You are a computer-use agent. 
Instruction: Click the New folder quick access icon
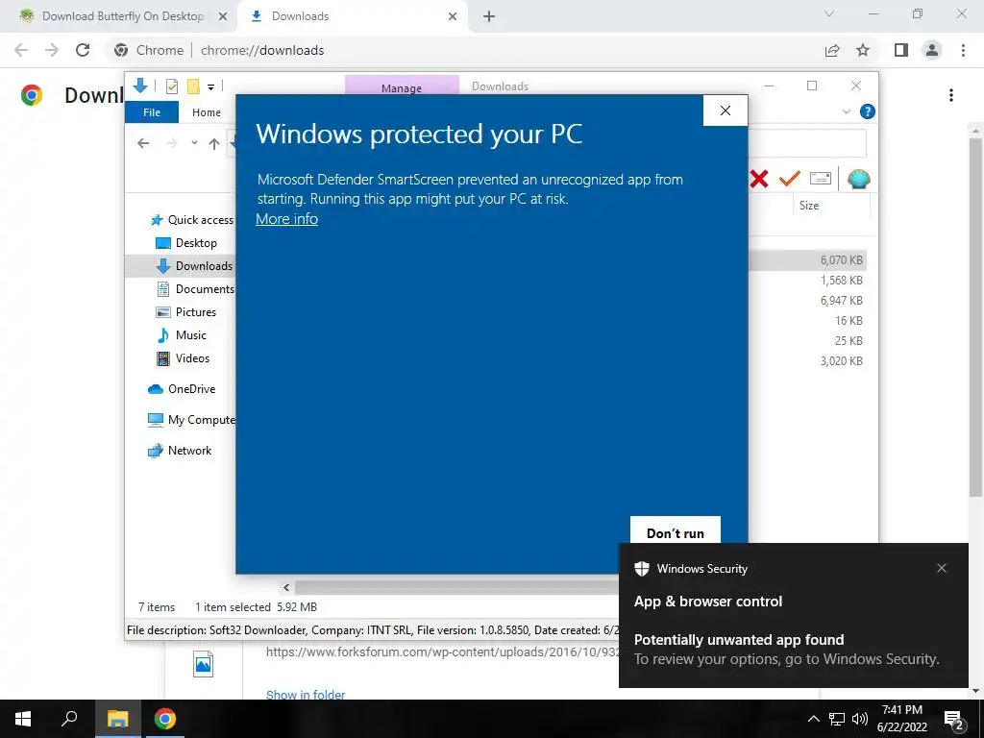pyautogui.click(x=193, y=86)
